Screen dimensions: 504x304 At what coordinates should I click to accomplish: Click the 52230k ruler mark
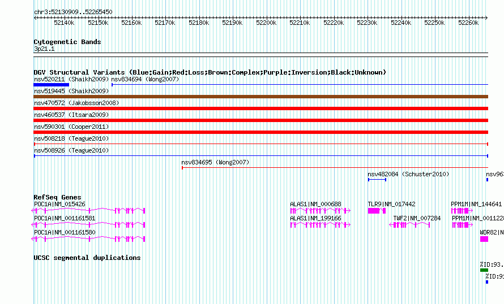(x=367, y=23)
